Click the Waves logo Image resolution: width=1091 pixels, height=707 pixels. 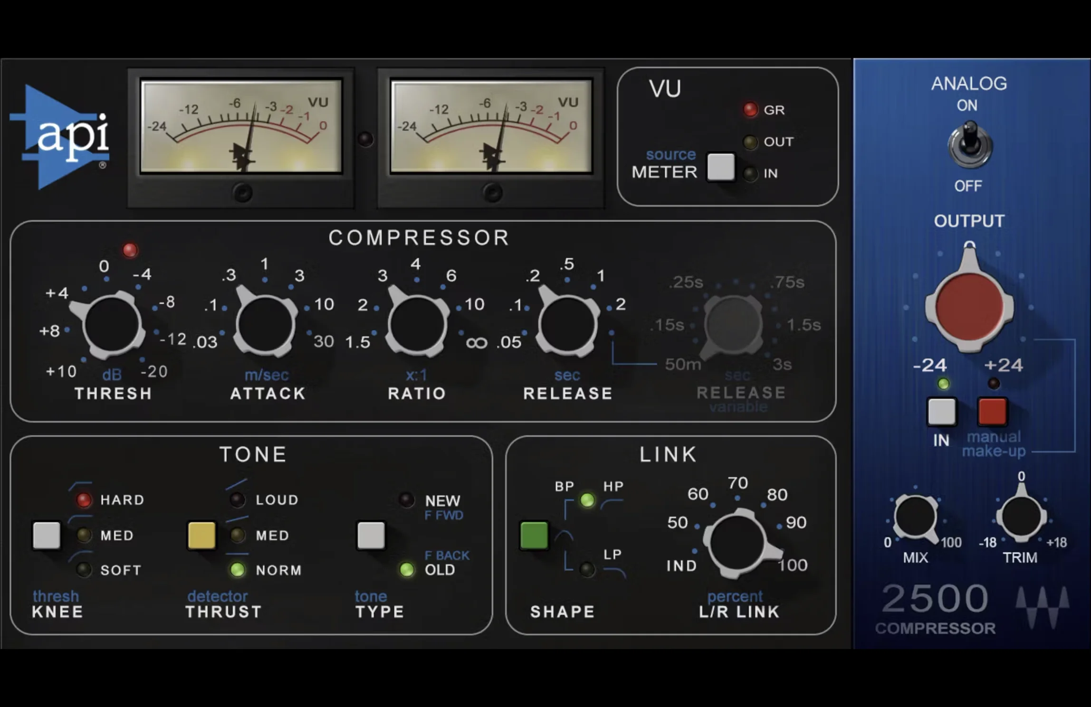point(1042,608)
